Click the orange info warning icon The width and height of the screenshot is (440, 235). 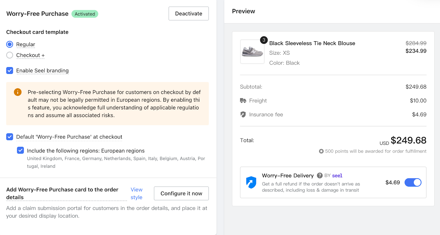pyautogui.click(x=18, y=92)
